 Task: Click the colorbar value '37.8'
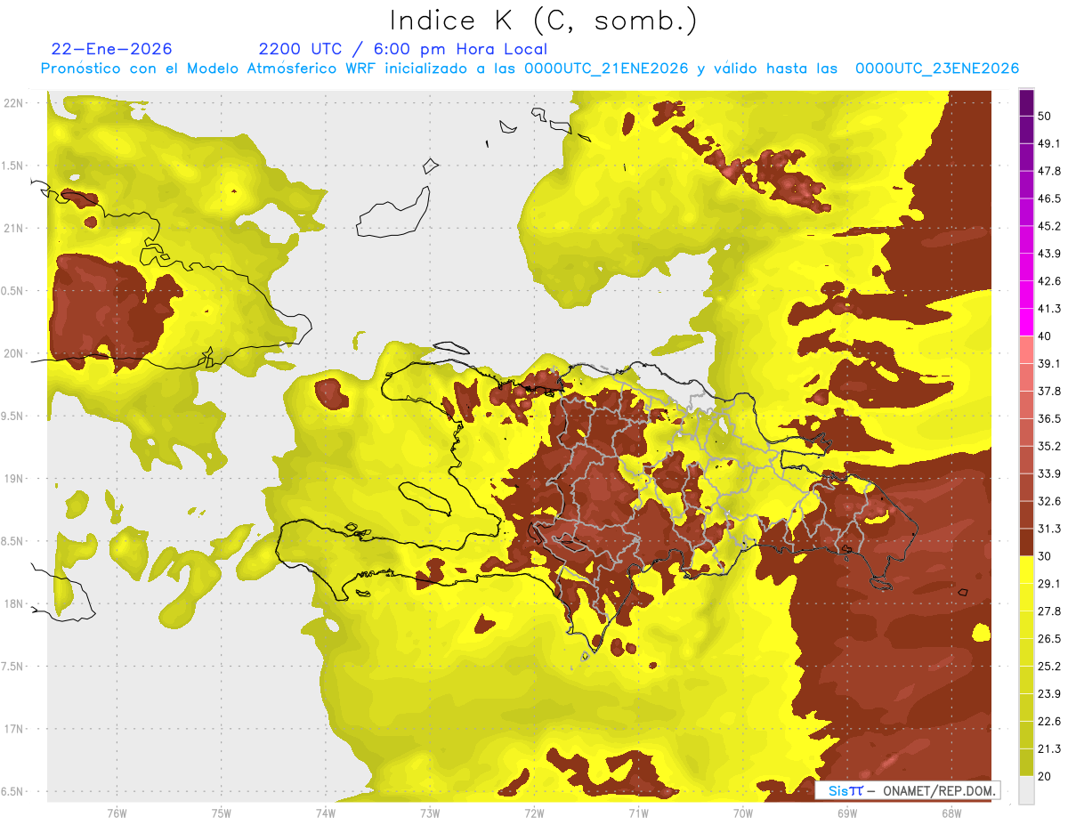point(1049,391)
